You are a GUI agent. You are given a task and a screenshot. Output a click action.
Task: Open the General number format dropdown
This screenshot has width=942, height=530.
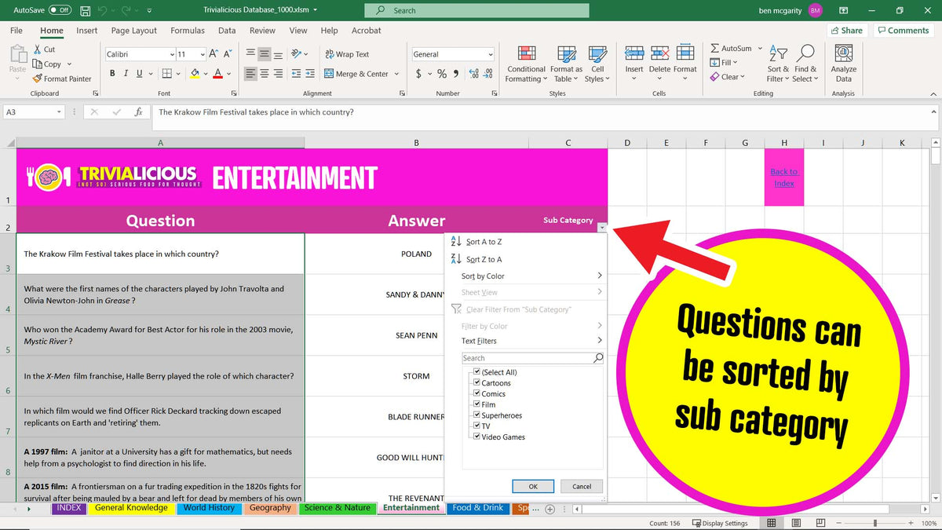[491, 54]
